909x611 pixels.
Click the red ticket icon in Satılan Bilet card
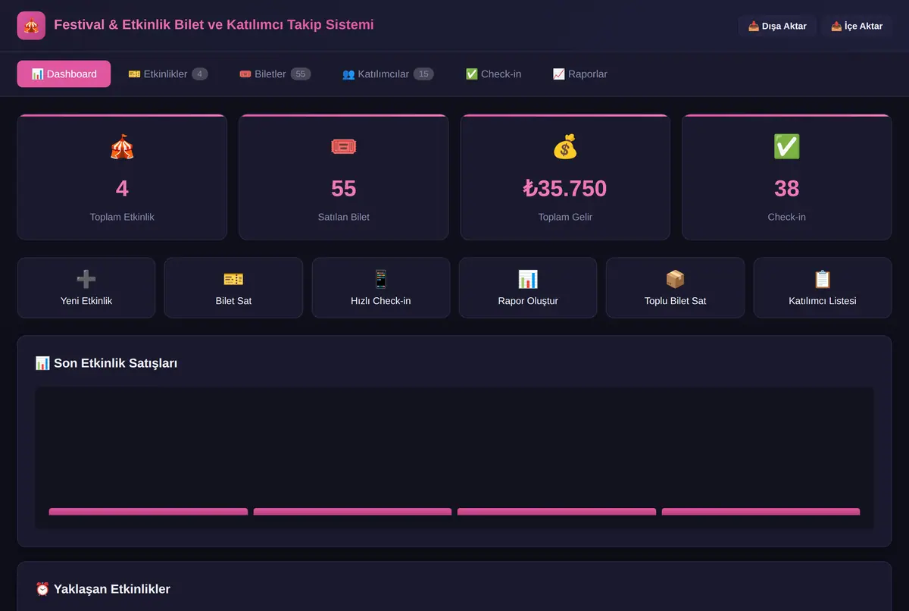tap(344, 146)
